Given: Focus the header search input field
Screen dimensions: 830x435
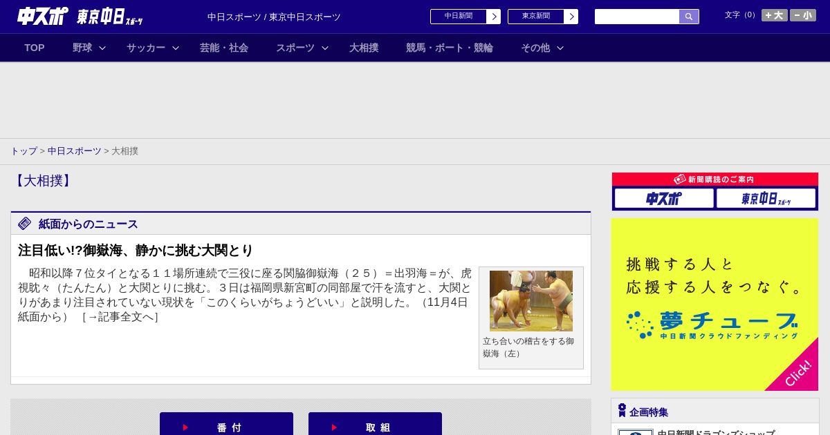Looking at the screenshot, I should pos(637,17).
